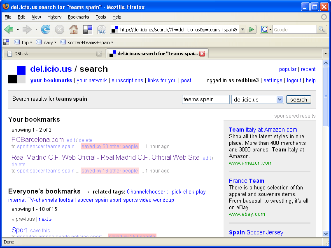Image resolution: width=331 pixels, height=248 pixels.
Task: Click the Google search box
Action: 295,30
